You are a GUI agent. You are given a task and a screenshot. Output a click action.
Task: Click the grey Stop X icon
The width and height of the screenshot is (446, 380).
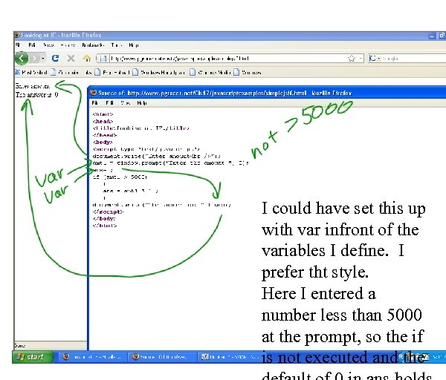tap(71, 58)
